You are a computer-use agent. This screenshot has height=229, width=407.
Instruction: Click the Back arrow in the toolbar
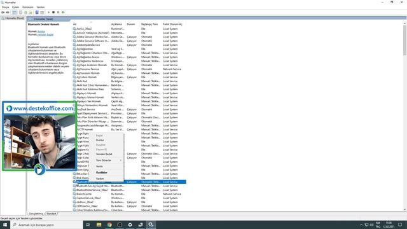(x=3, y=12)
